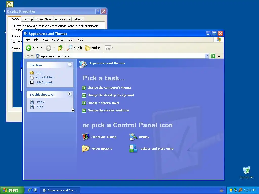Open the Display troubleshooter
Viewport: 259px width, 194px height.
(40, 102)
